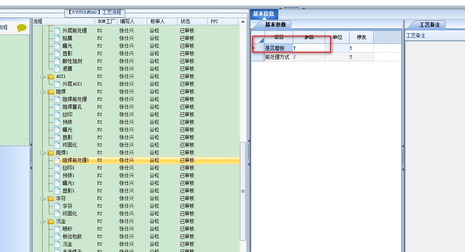Click the document icon beside 曝光1
Image resolution: width=465 pixels, height=252 pixels.
[x=58, y=183]
